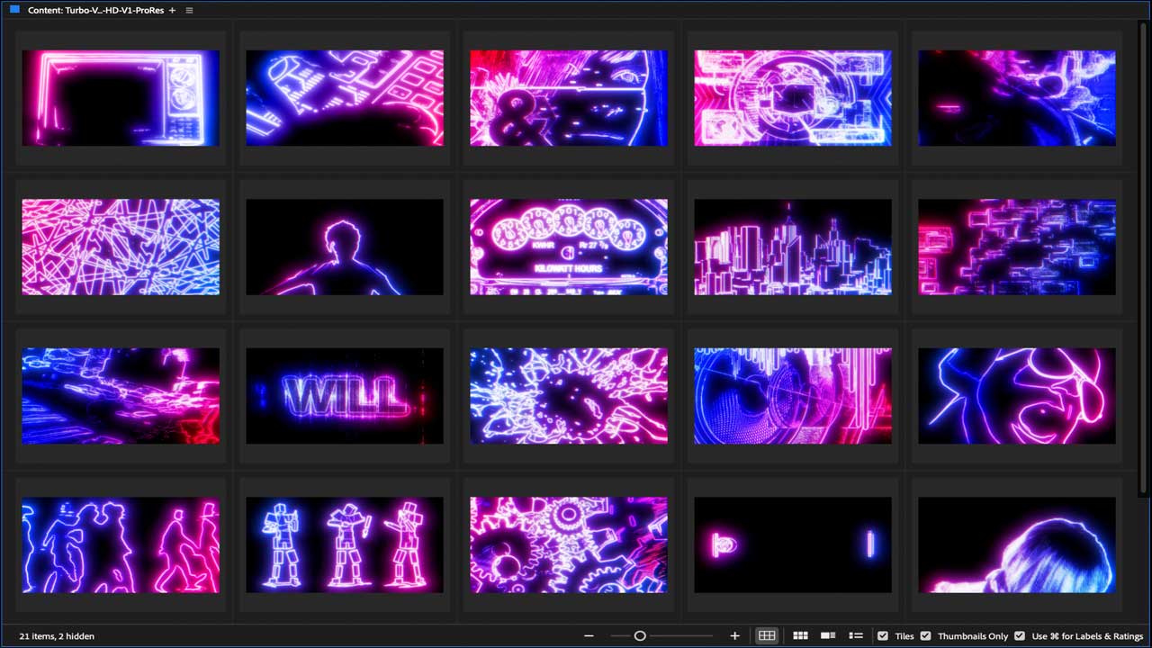Screen dimensions: 1152x648
Task: Select the neon retro television thumbnail
Action: (x=121, y=98)
